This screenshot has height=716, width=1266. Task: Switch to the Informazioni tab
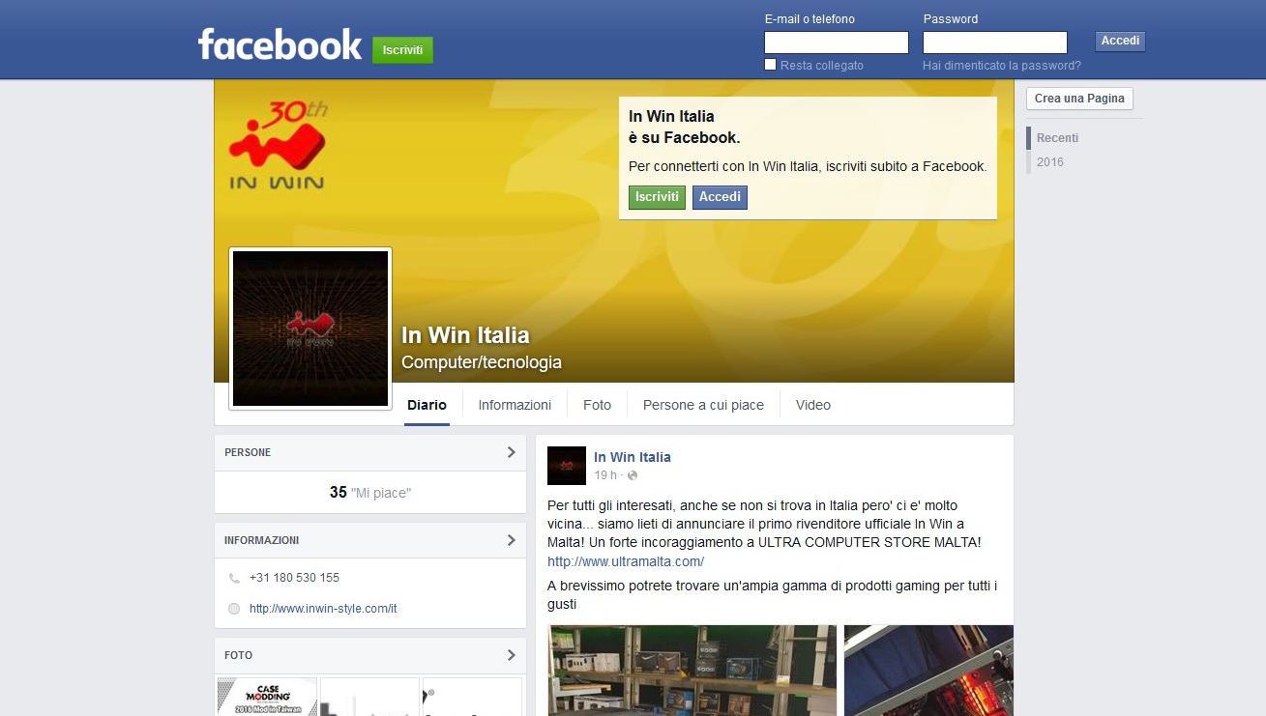(515, 405)
